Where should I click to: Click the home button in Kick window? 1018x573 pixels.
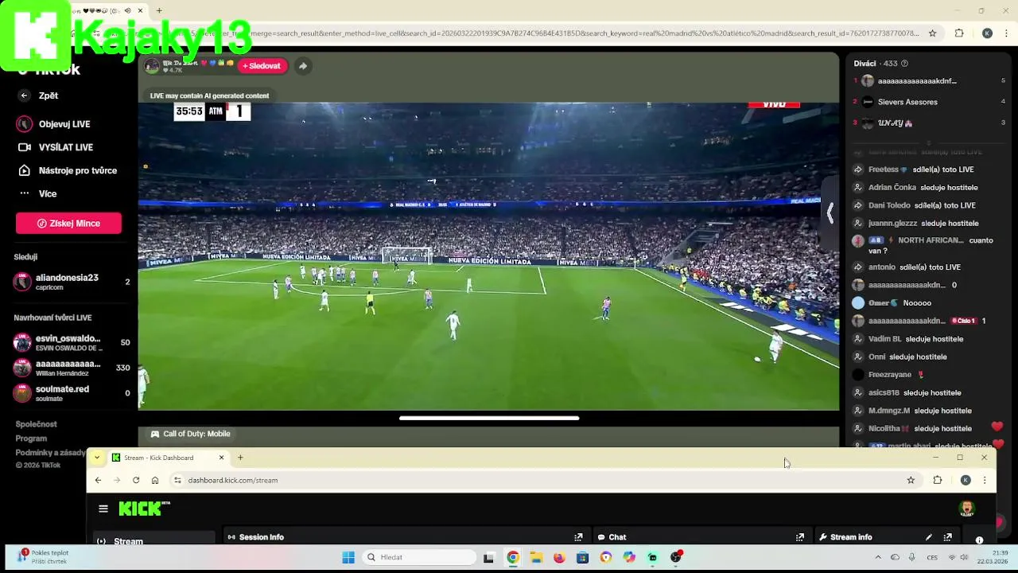point(155,480)
